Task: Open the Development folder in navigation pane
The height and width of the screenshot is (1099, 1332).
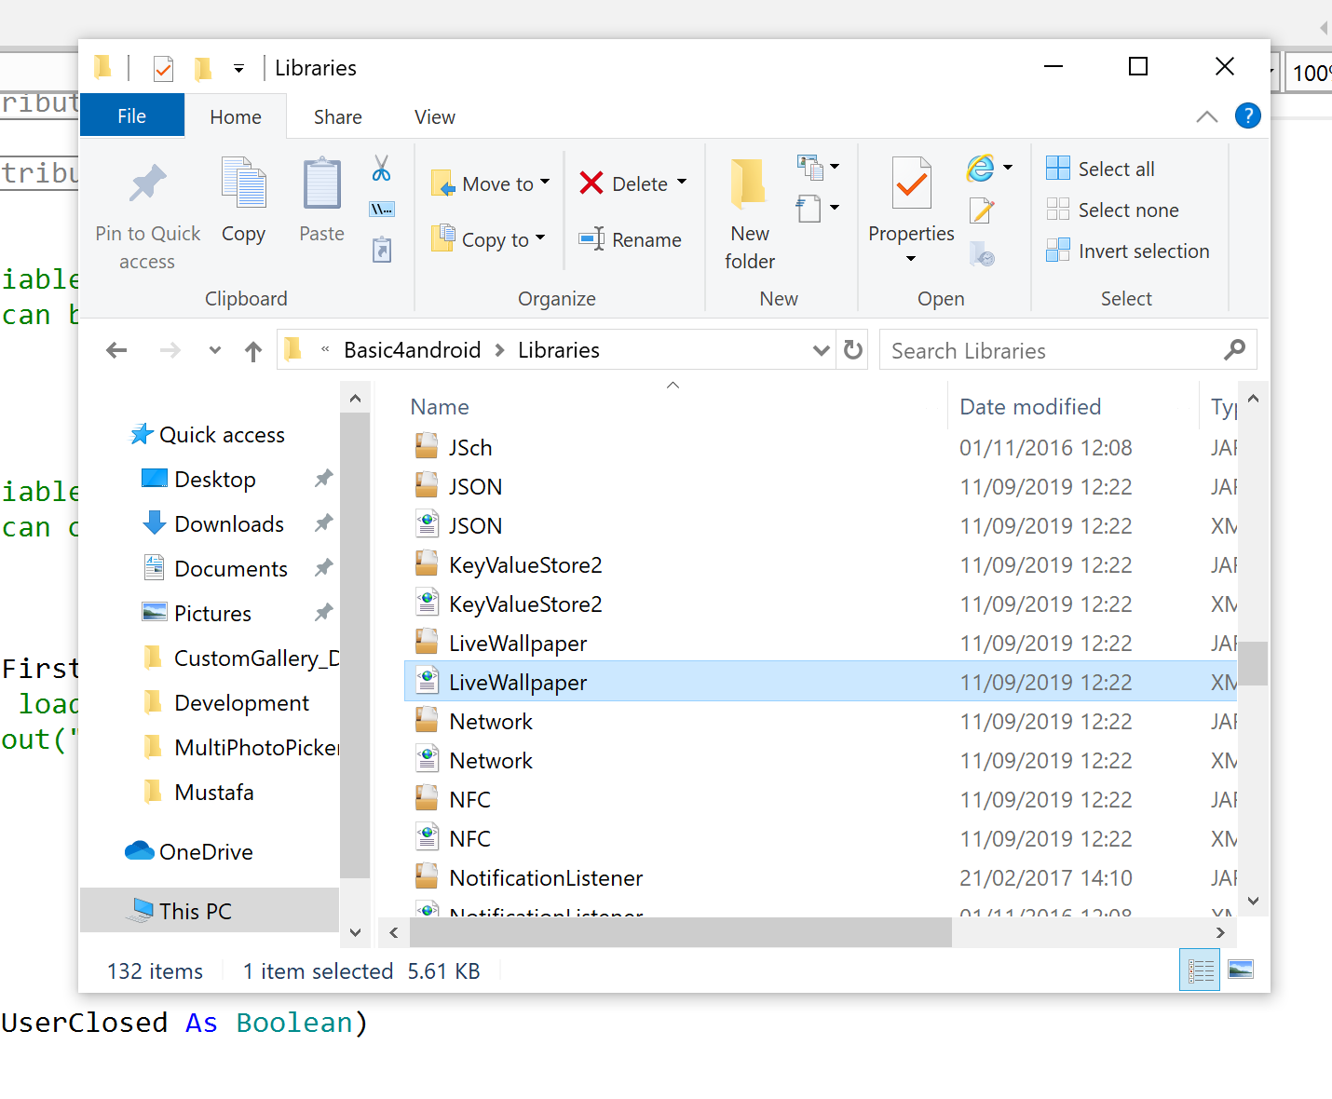Action: click(x=241, y=702)
